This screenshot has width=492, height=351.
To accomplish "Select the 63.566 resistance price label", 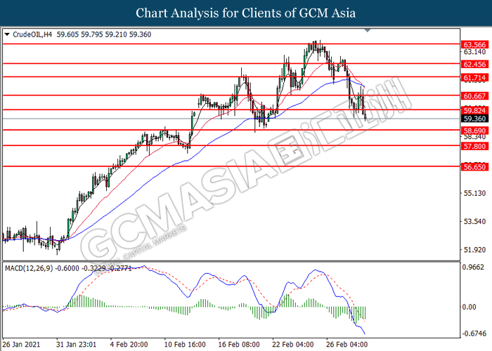I will pos(474,44).
